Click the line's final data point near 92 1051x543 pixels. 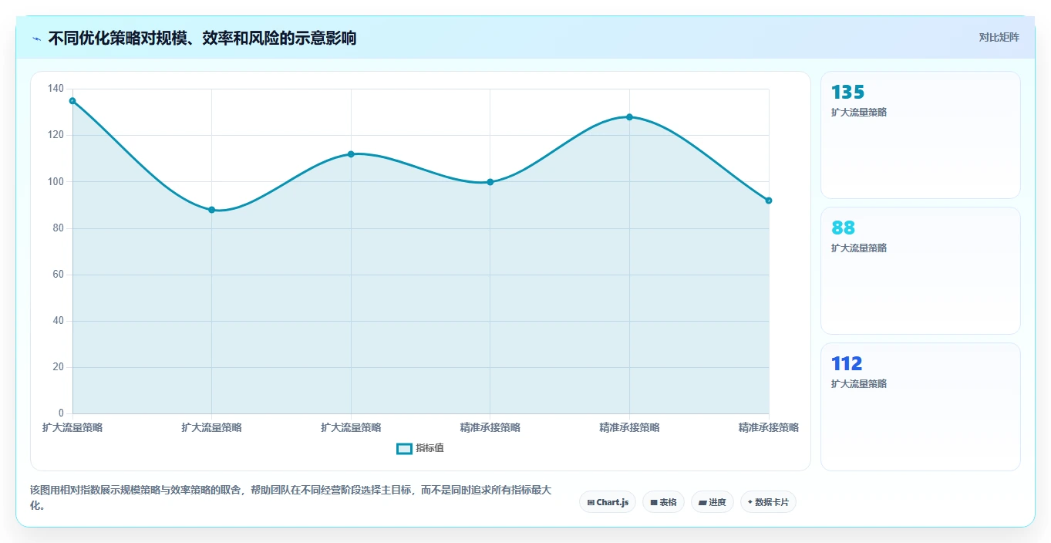tap(769, 201)
